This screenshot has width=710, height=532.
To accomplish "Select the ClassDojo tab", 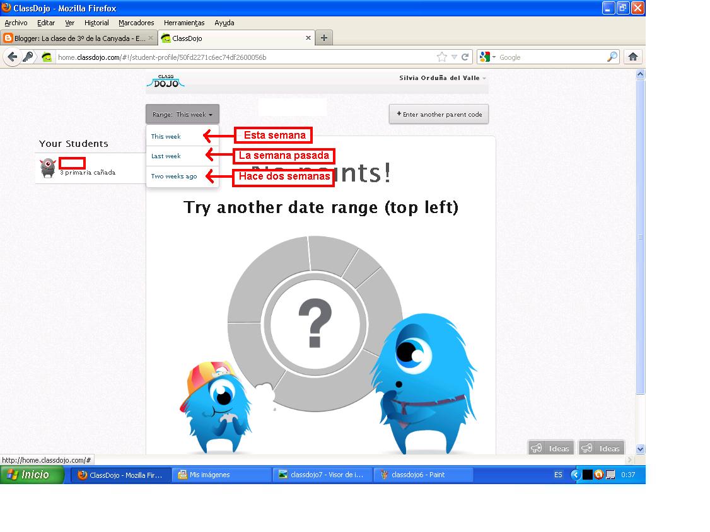I will pyautogui.click(x=236, y=38).
